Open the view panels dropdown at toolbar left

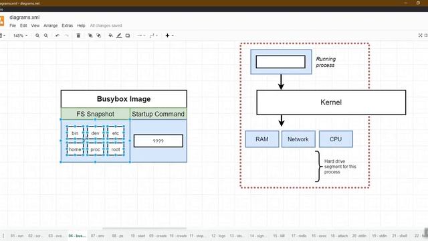point(3,35)
